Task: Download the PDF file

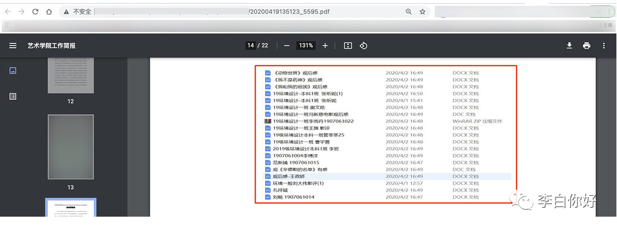Action: [569, 45]
